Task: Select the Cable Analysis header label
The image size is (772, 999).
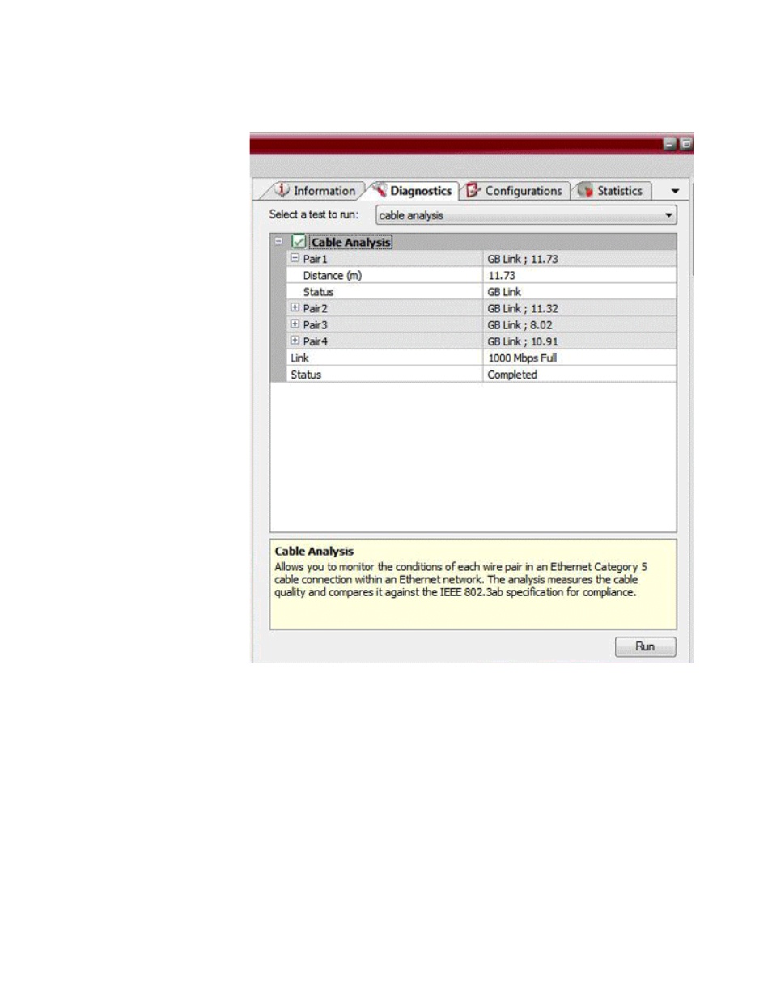Action: pyautogui.click(x=350, y=242)
